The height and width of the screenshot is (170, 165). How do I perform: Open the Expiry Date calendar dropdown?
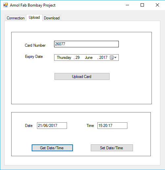pyautogui.click(x=113, y=58)
